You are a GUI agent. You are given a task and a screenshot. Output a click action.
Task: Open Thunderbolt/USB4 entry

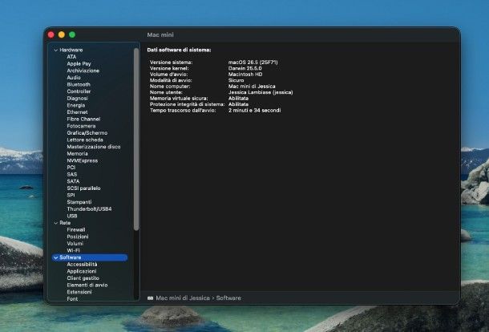89,209
